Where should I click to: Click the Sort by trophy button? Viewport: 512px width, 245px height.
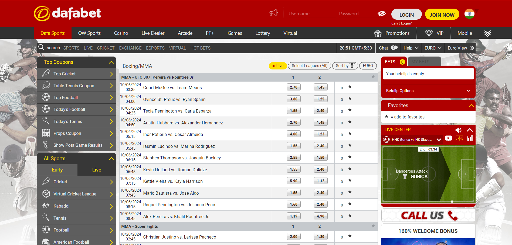point(345,66)
